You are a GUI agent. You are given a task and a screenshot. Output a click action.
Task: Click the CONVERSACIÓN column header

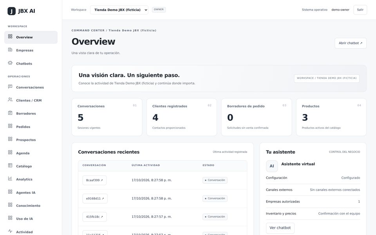[x=94, y=165]
